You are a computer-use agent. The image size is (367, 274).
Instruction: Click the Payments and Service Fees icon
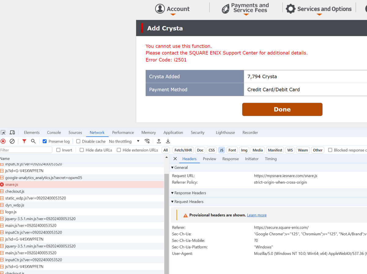point(225,9)
